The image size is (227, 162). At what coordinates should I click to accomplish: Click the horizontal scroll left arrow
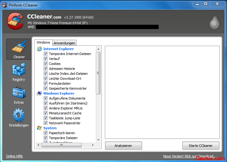(38, 145)
